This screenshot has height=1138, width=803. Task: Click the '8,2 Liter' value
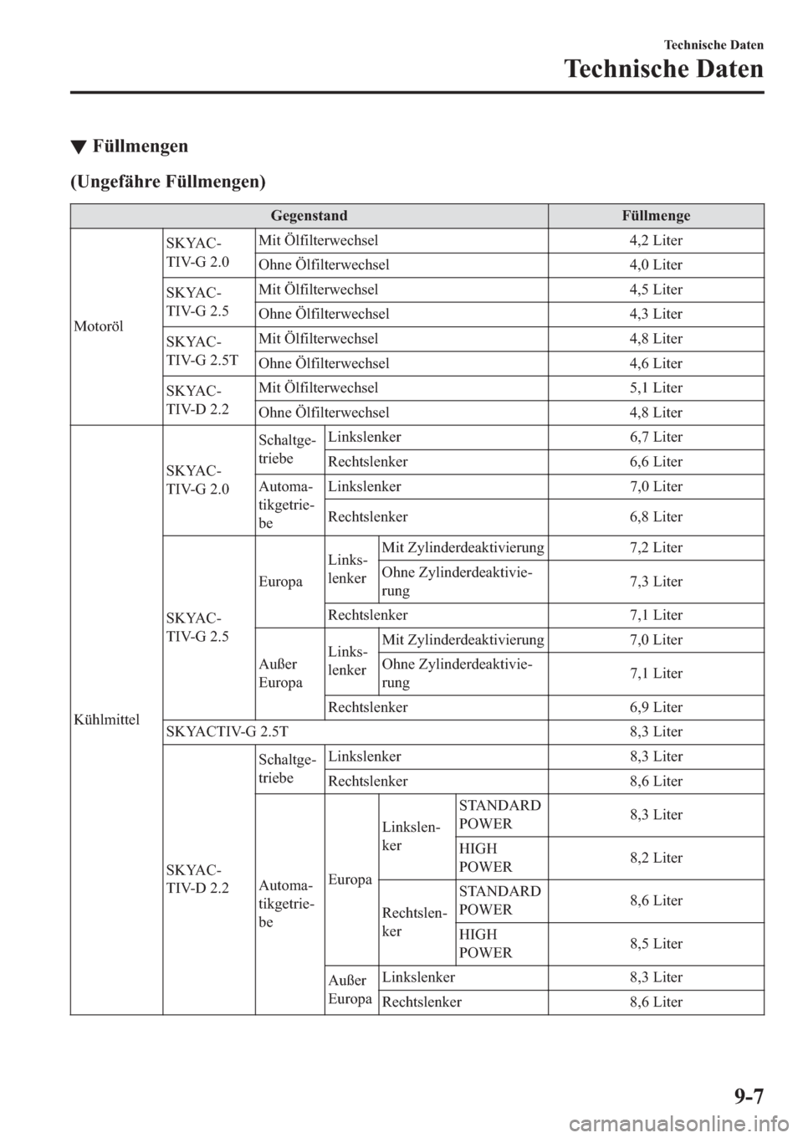(x=656, y=858)
